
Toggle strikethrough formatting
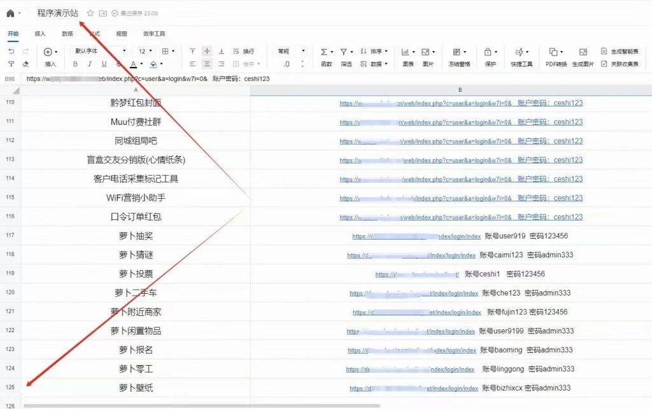tap(118, 64)
